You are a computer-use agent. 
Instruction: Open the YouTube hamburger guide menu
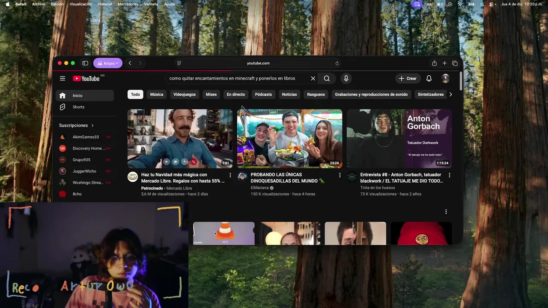(x=63, y=78)
